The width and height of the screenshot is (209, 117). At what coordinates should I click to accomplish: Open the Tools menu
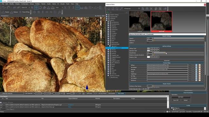coord(68,4)
